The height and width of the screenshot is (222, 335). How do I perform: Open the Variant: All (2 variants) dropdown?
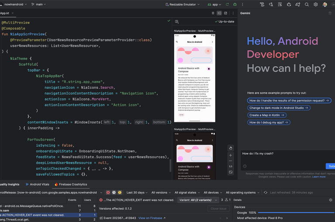click(x=198, y=200)
